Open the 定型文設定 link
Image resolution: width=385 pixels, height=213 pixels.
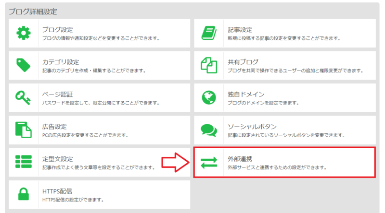point(58,159)
